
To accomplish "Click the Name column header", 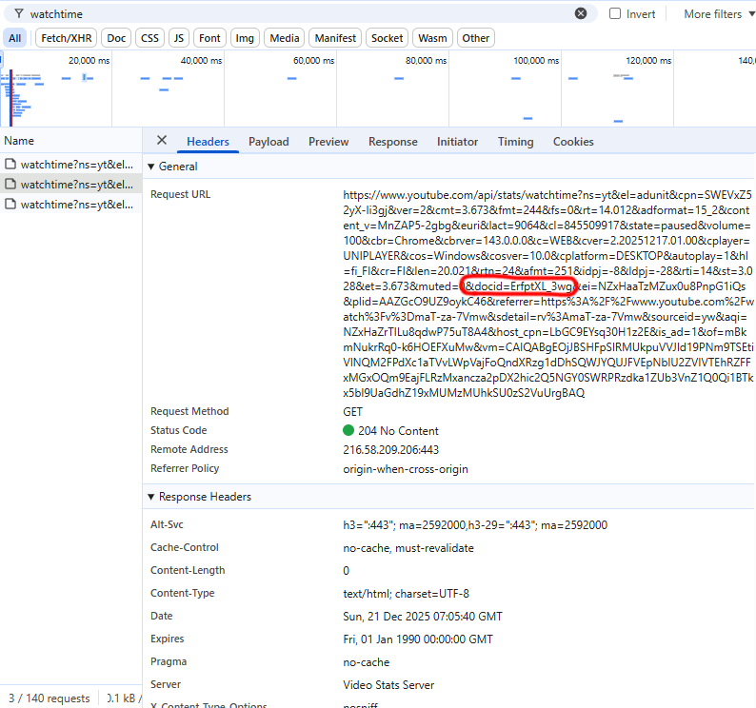I will coord(70,141).
